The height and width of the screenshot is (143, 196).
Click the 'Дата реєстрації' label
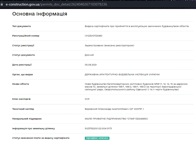click(22, 65)
